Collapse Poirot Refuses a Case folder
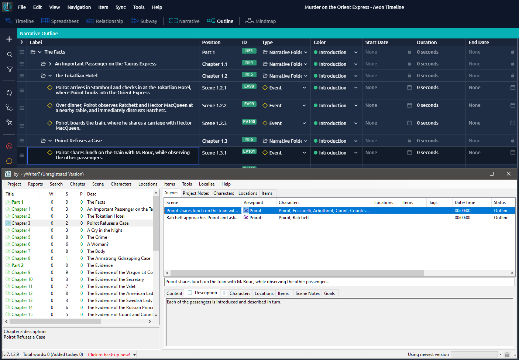Viewport: 519px width, 360px height. [x=50, y=141]
